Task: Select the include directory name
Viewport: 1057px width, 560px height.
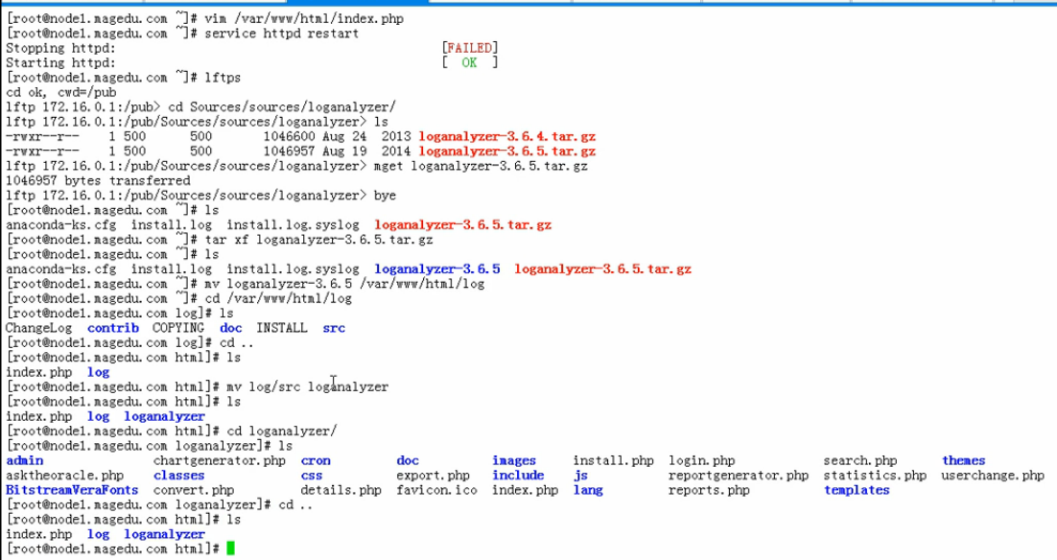Action: click(x=518, y=476)
